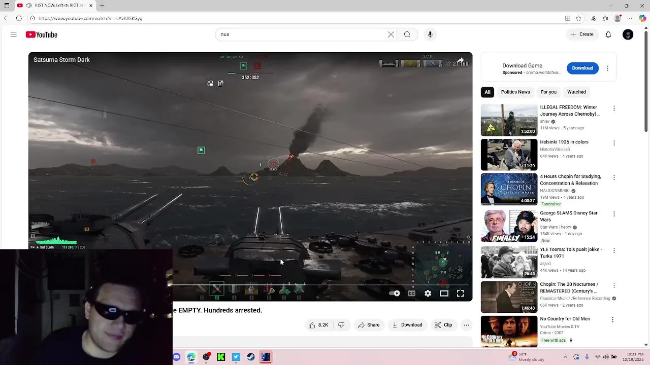Switch player to theater mode
The image size is (650, 365).
click(444, 294)
